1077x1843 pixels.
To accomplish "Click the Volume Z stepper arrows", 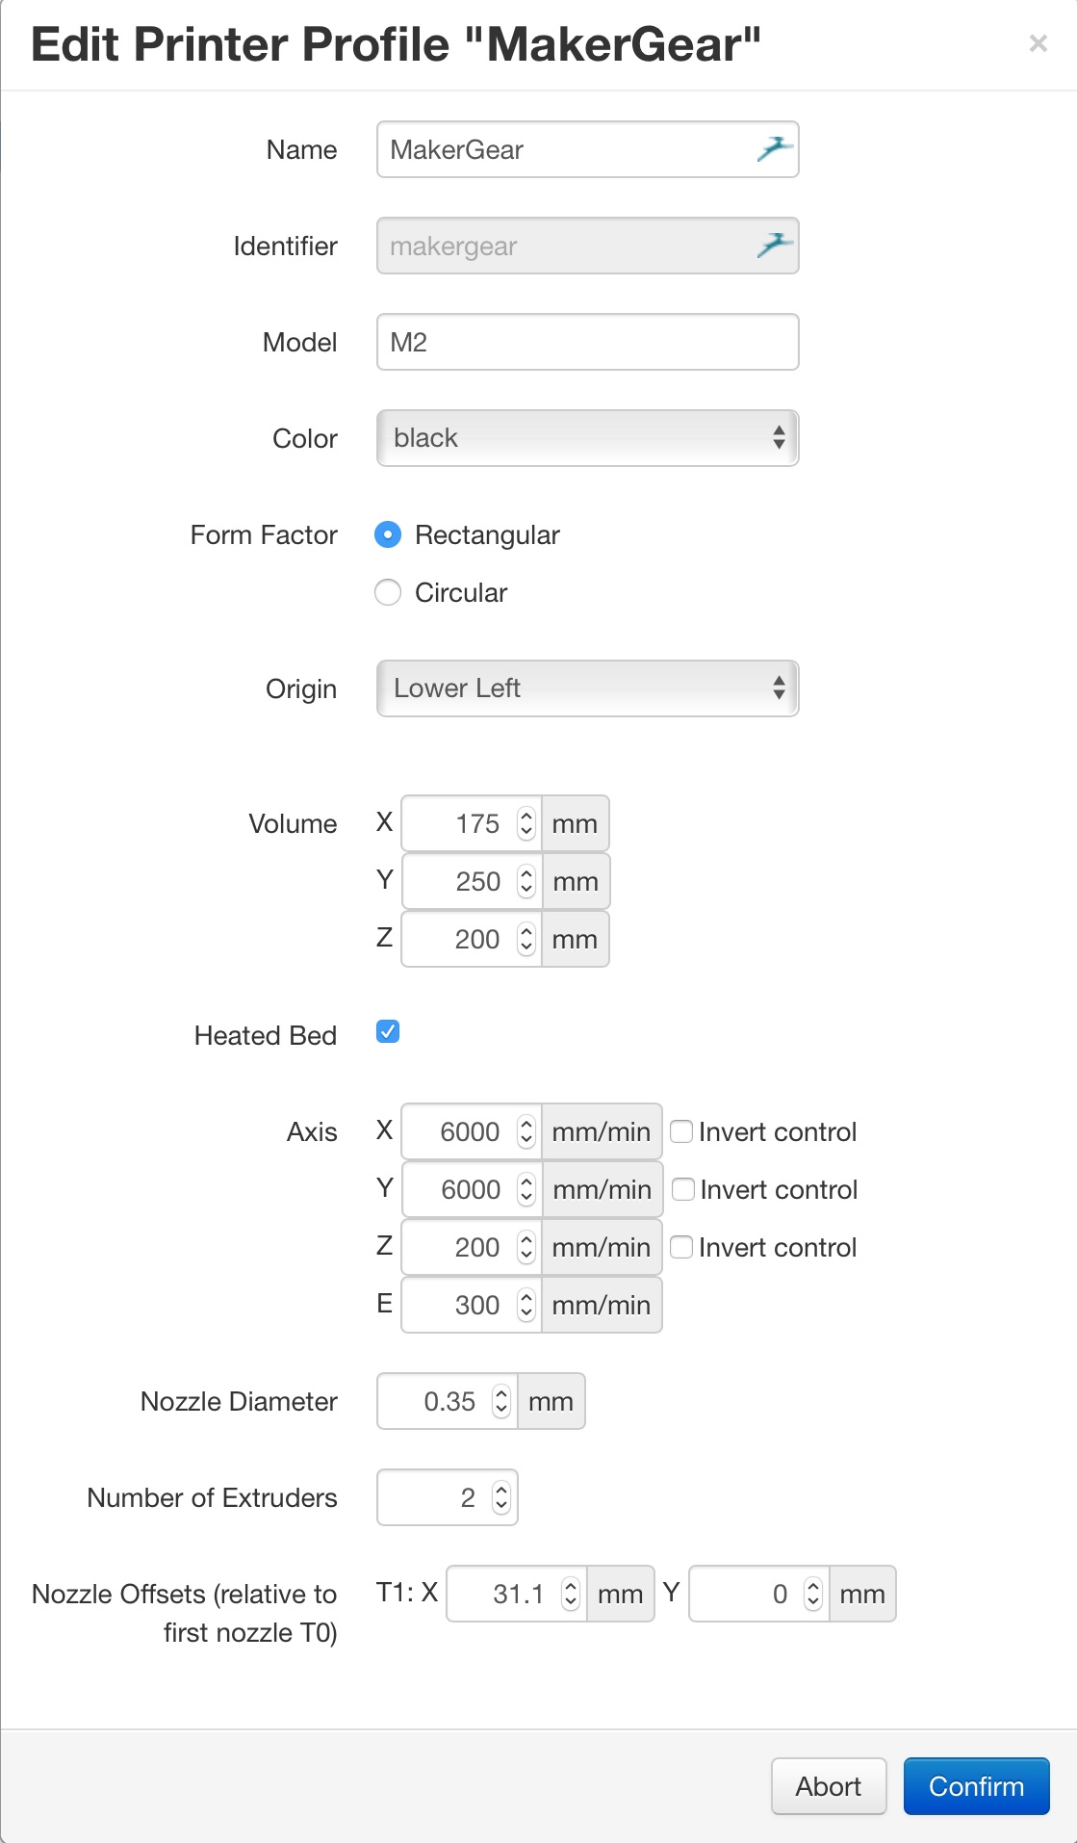I will coord(526,940).
